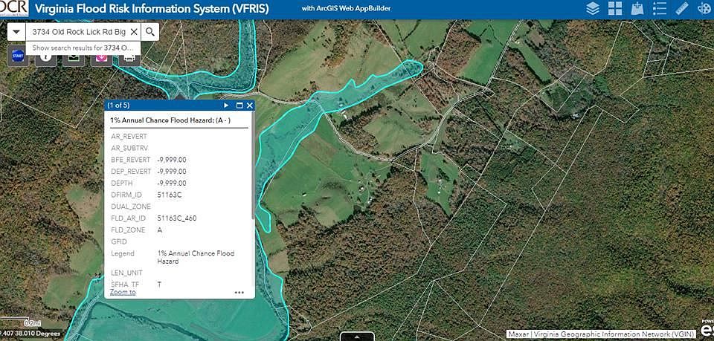Click the blue START button icon
This screenshot has width=714, height=341.
pyautogui.click(x=18, y=56)
